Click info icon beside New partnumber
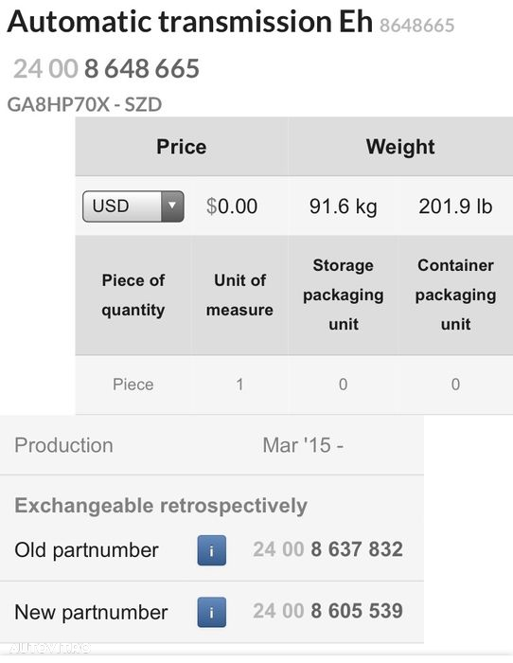 click(211, 612)
